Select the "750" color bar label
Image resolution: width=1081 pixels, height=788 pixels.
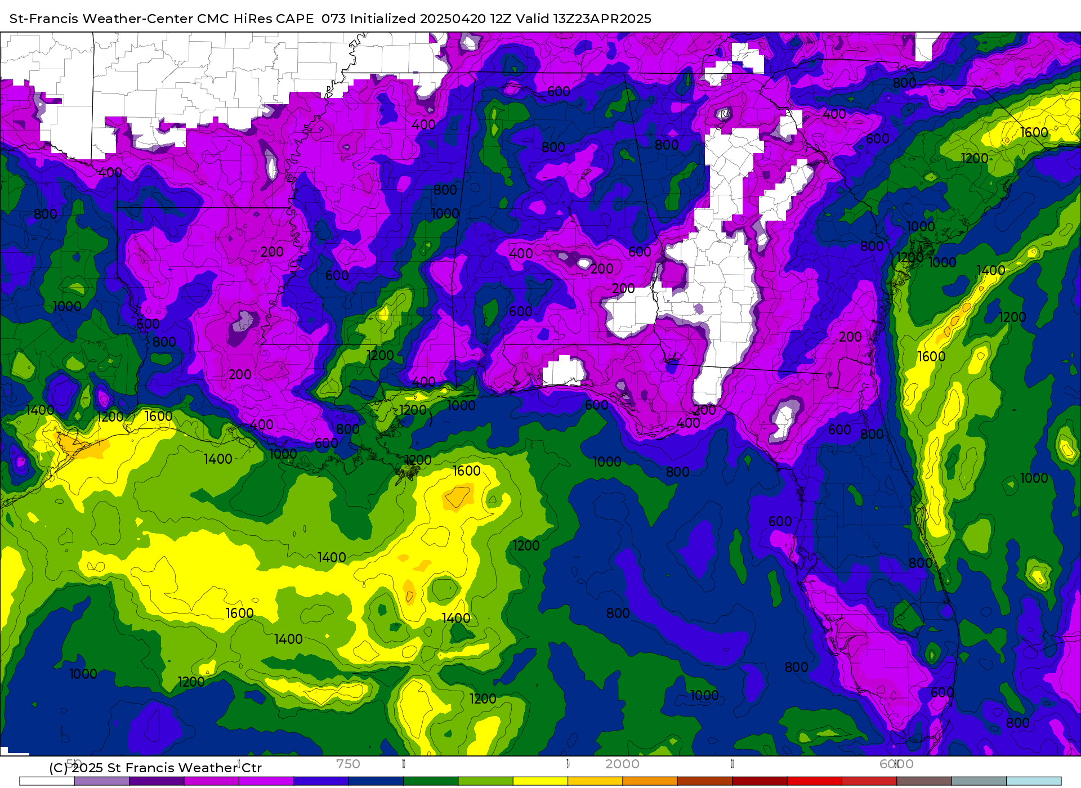(x=348, y=764)
